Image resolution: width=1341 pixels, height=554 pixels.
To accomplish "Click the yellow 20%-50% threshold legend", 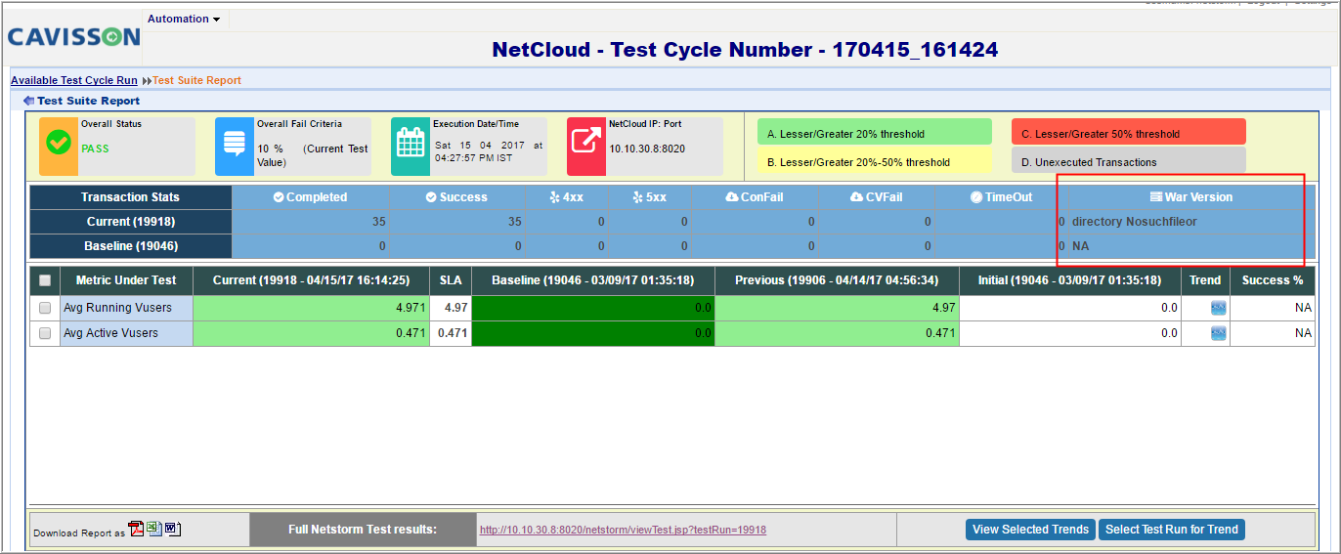I will [x=875, y=161].
